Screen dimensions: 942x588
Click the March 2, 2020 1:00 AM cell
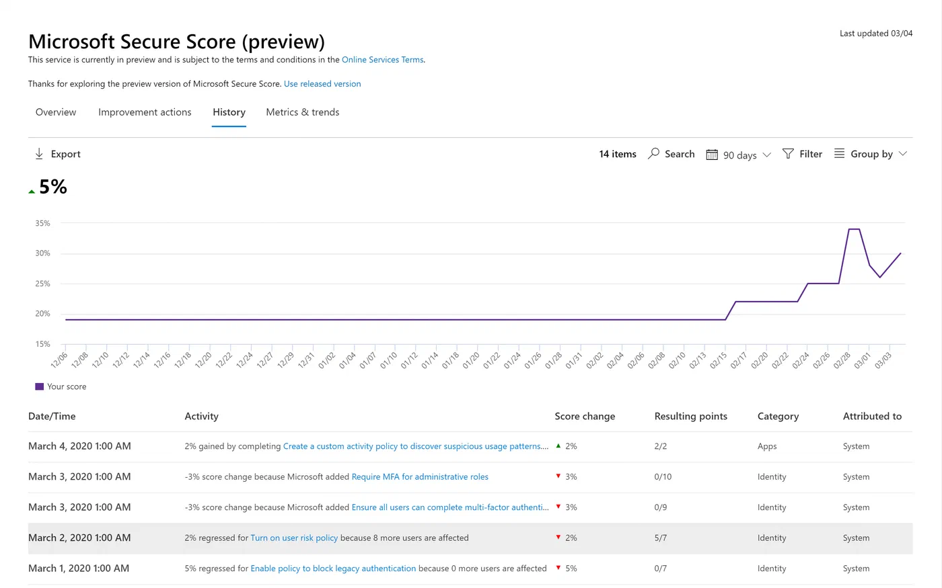coord(79,538)
